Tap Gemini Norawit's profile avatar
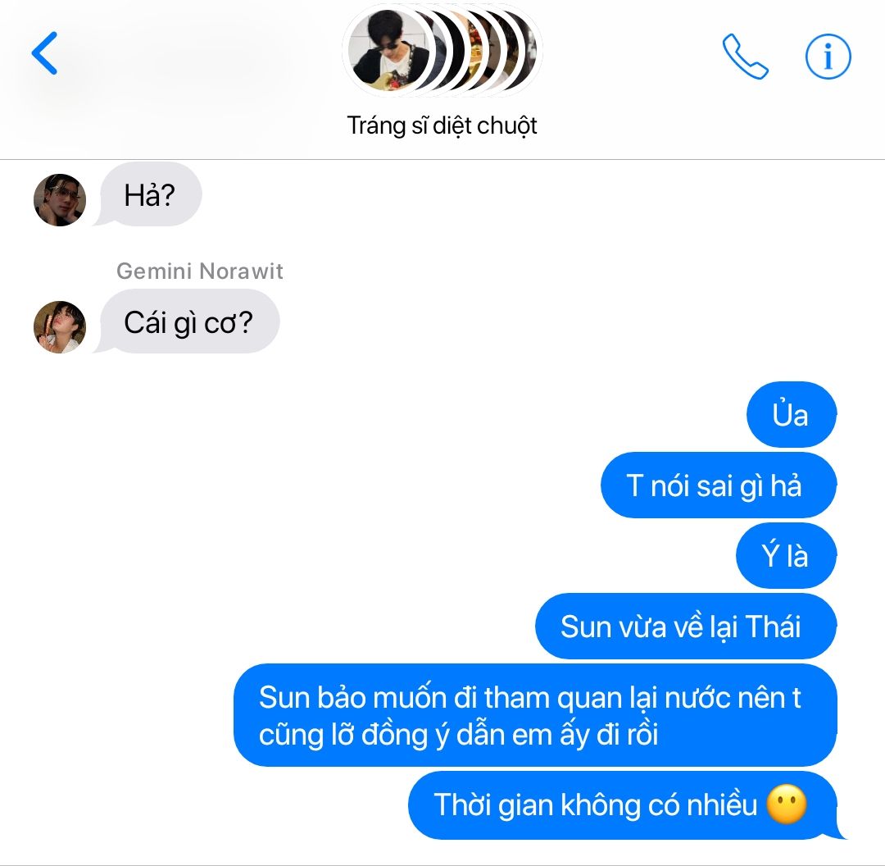This screenshot has width=885, height=866. 60,327
